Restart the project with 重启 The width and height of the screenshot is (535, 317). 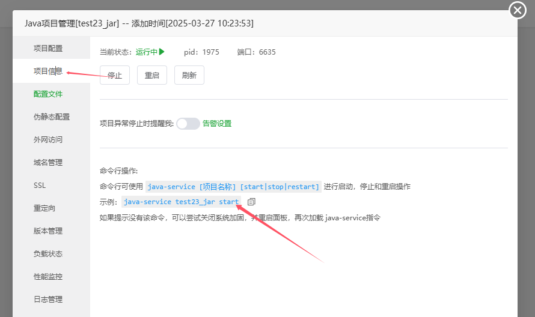[152, 75]
